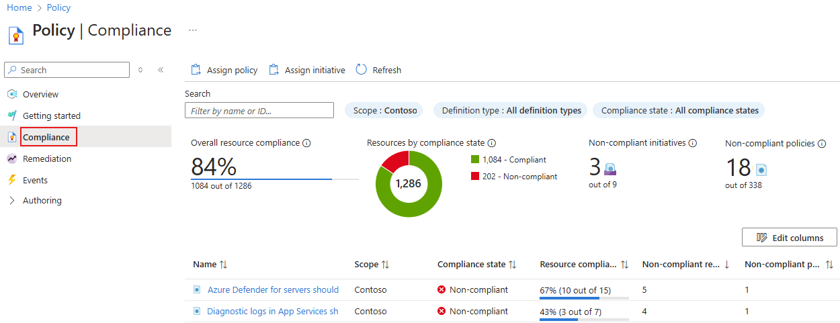Click the Refresh icon

coord(362,70)
